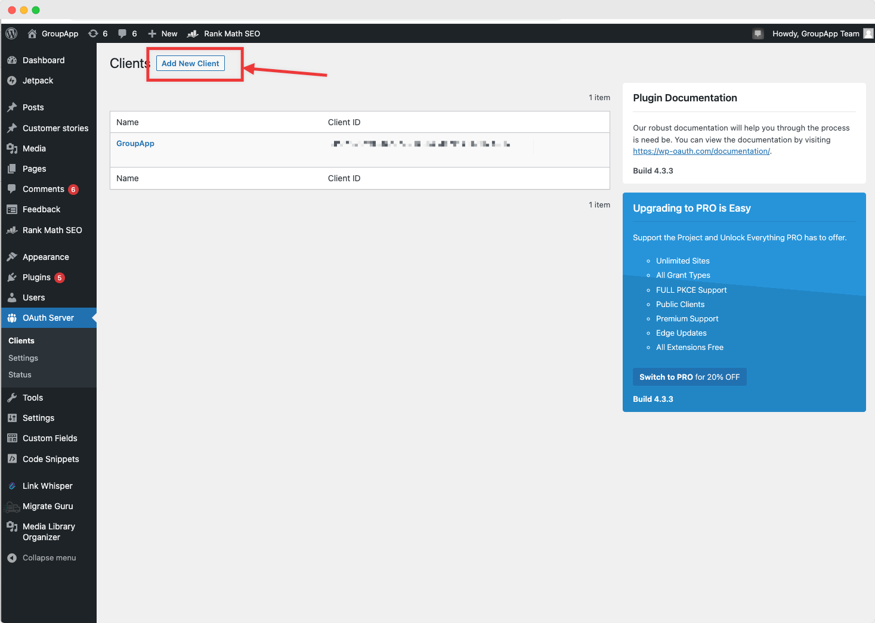Click the Users person icon
875x623 pixels.
[x=12, y=297]
